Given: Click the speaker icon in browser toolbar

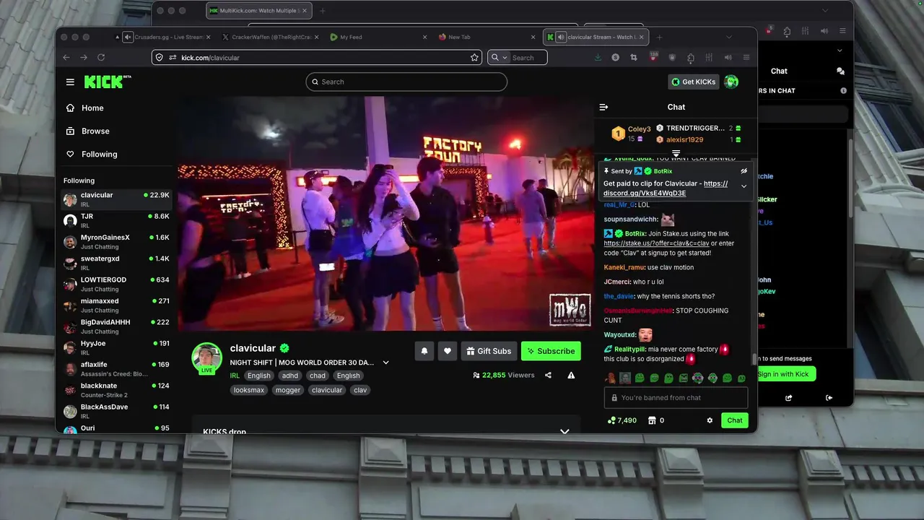Looking at the screenshot, I should click(728, 57).
